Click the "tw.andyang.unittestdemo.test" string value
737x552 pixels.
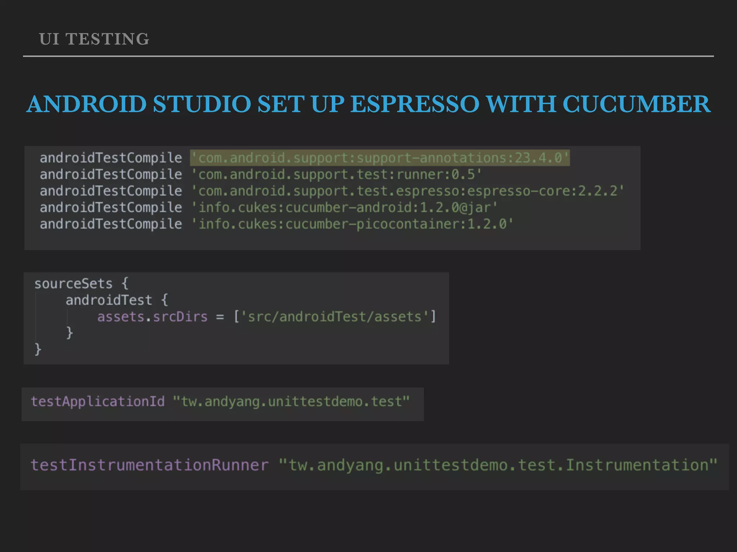click(x=291, y=401)
